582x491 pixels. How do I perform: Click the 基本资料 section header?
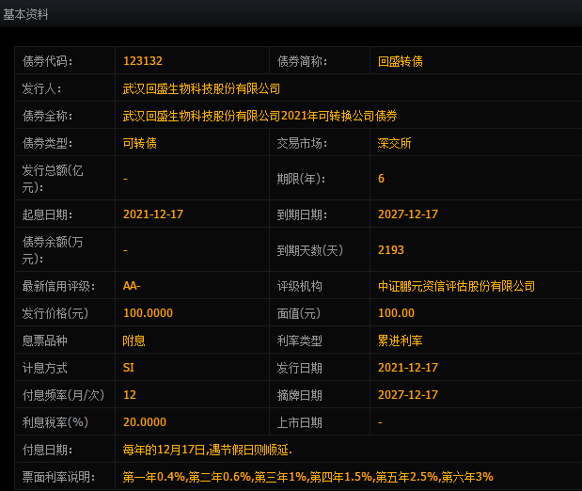[25, 14]
